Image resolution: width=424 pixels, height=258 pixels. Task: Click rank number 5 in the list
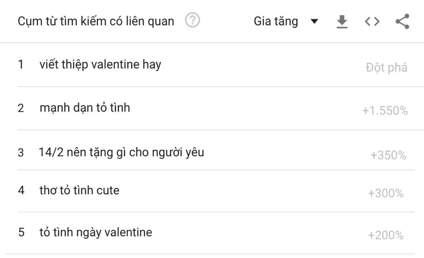pyautogui.click(x=21, y=232)
